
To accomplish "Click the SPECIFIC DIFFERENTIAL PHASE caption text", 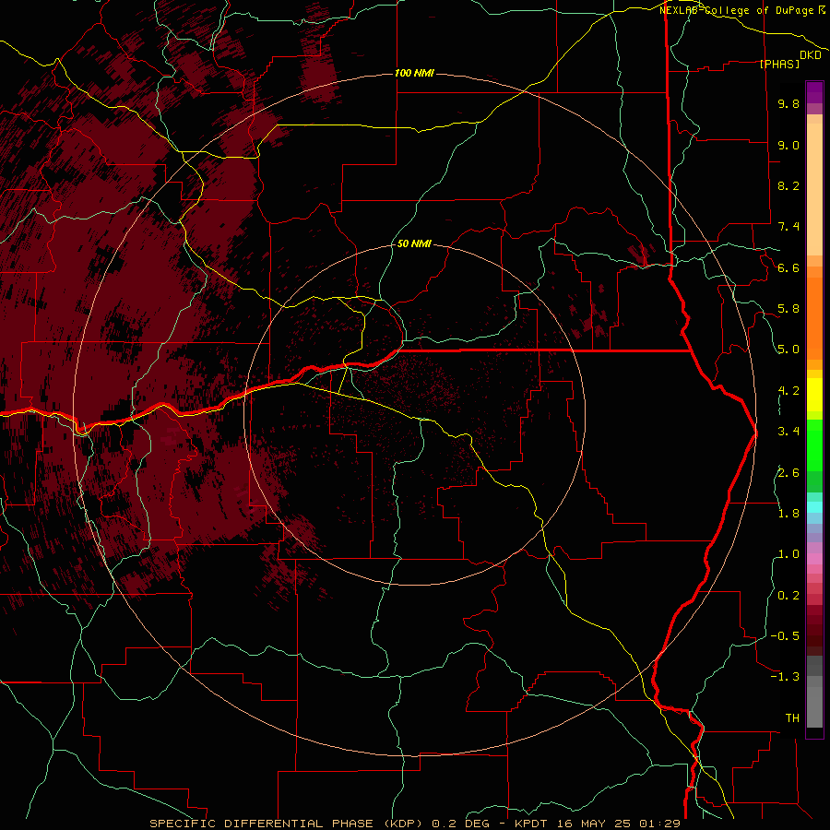I will click(262, 824).
